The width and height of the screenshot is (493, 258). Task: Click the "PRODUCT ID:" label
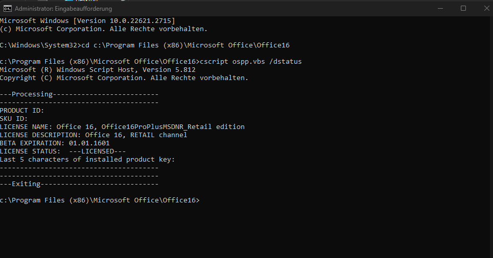tap(22, 110)
